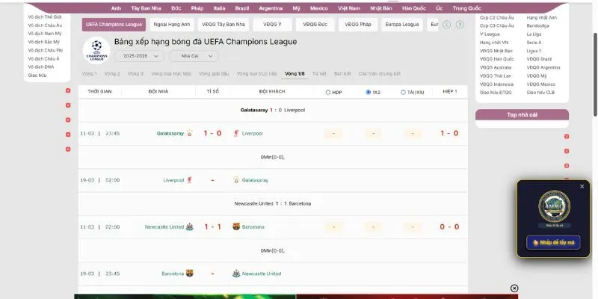Viewport: 598px width, 299px height.
Task: Open the Việt Nam top menu item
Action: pyautogui.click(x=348, y=7)
